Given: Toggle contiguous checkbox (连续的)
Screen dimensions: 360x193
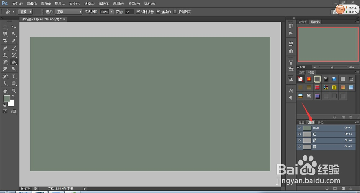Looking at the screenshot, I should coord(158,12).
